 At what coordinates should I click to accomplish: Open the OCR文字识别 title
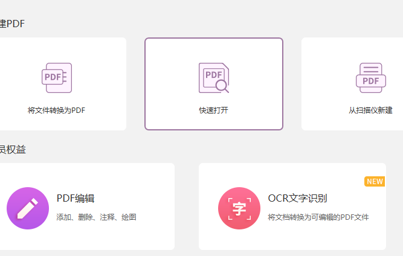297,199
